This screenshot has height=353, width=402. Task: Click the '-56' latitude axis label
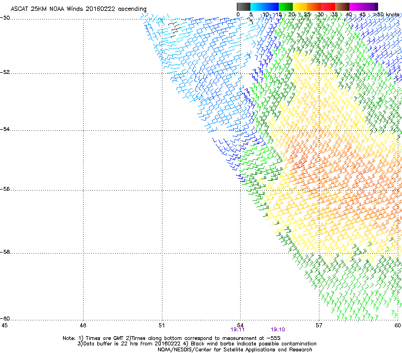pyautogui.click(x=5, y=189)
